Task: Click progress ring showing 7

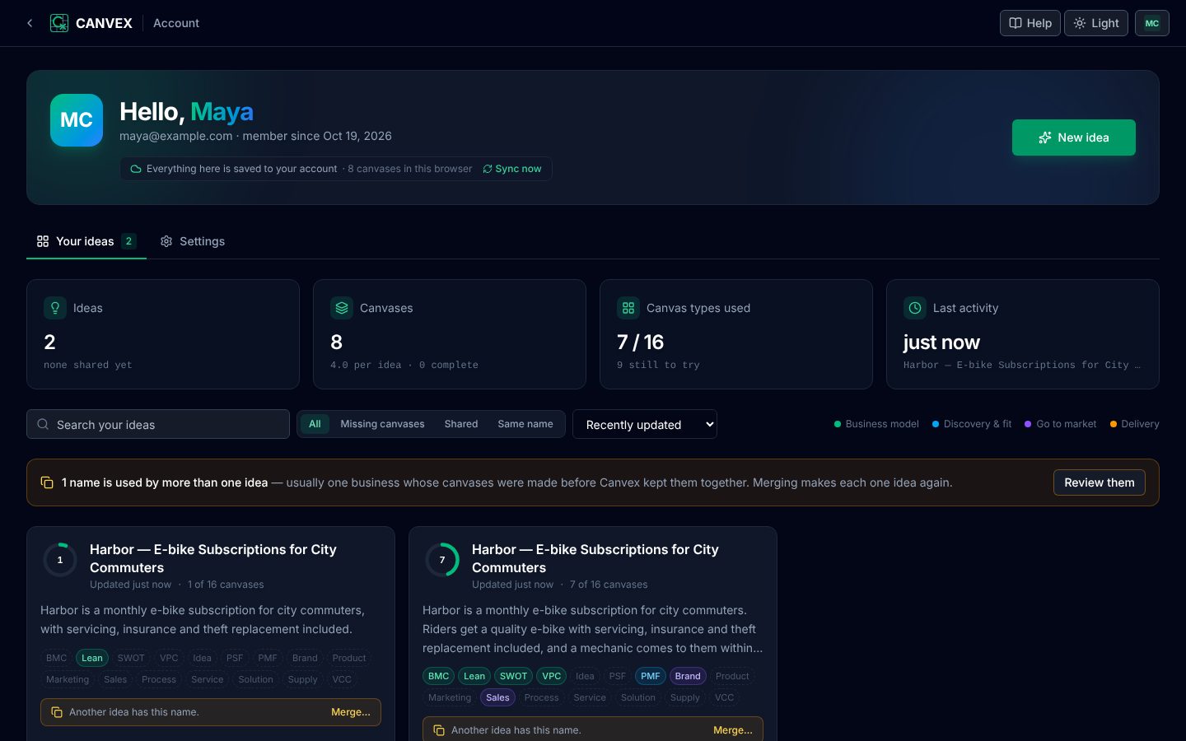Action: 442,560
